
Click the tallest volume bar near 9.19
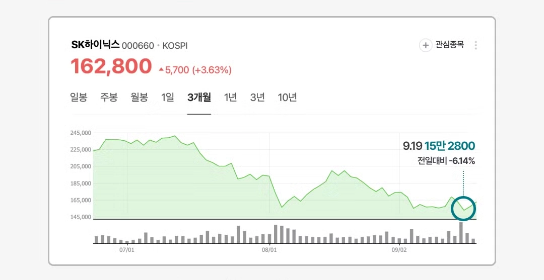click(x=461, y=233)
